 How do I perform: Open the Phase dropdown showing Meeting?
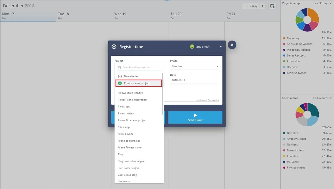point(195,66)
